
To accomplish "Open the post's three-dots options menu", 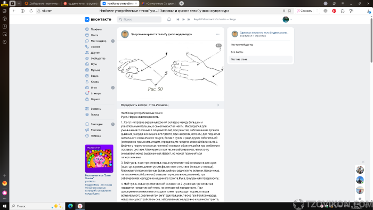I will 217,34.
